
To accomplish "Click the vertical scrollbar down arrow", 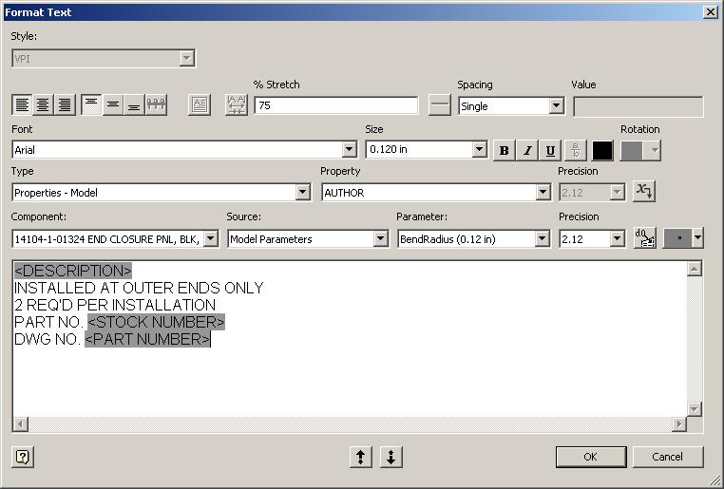I will point(695,408).
